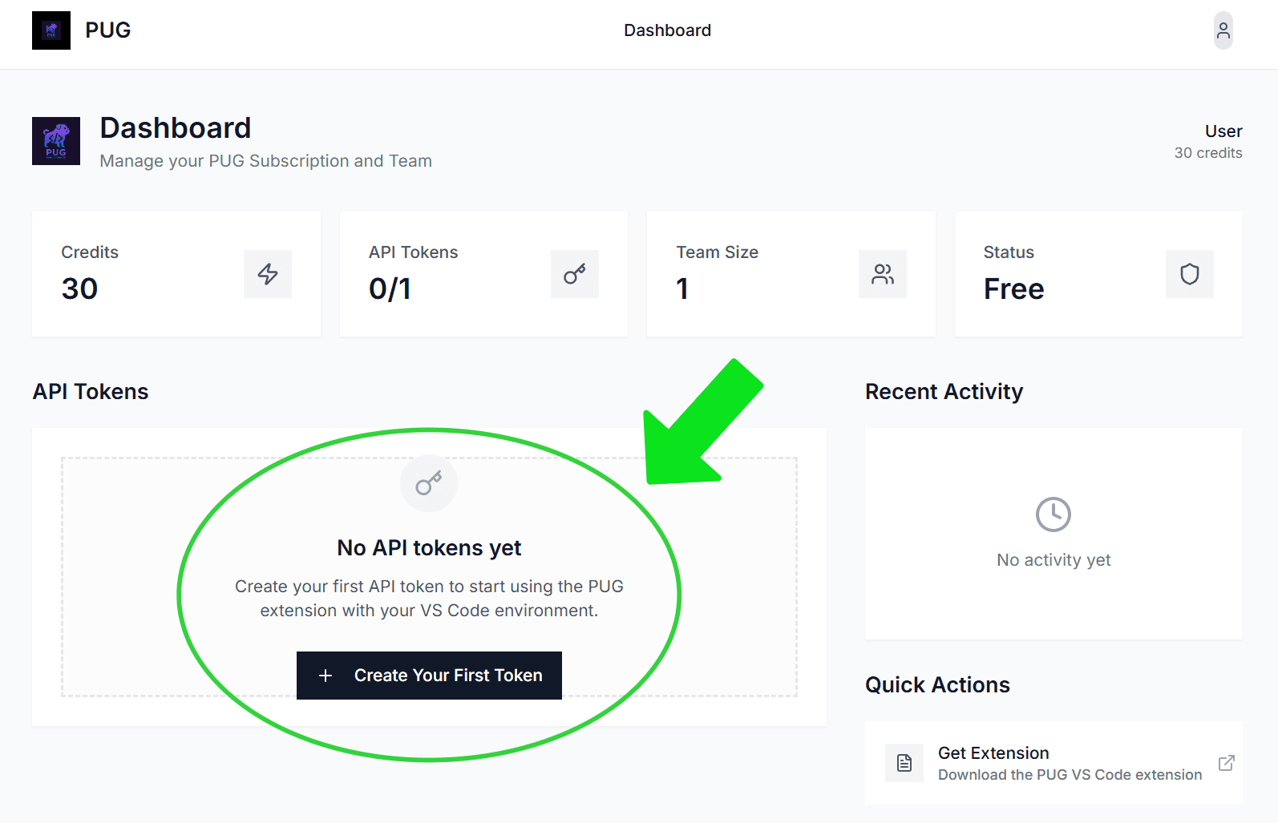Click the API Tokens 0/1 card

[x=483, y=274]
